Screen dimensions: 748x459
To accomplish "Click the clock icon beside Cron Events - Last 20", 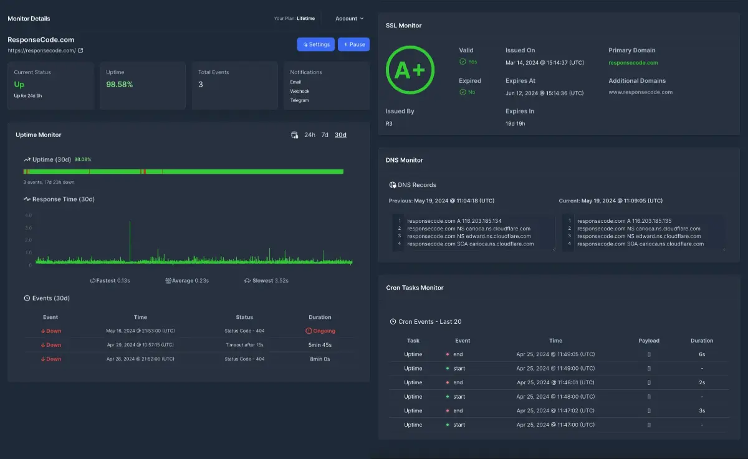I will (x=393, y=321).
